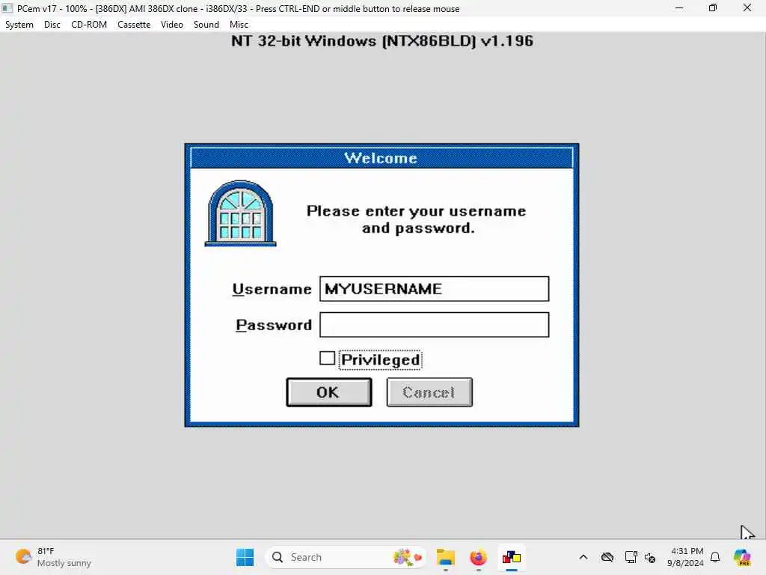Image resolution: width=766 pixels, height=575 pixels.
Task: Open the Misc menu
Action: [x=239, y=25]
